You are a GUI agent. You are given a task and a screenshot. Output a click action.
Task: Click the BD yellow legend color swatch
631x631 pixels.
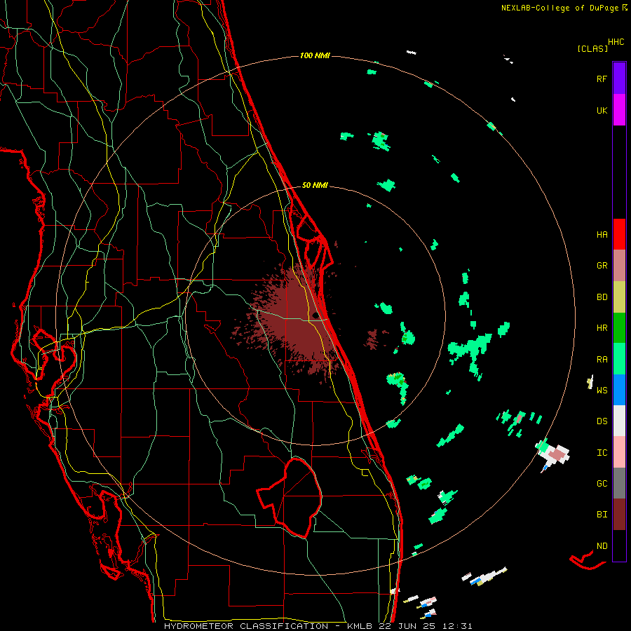pos(619,297)
